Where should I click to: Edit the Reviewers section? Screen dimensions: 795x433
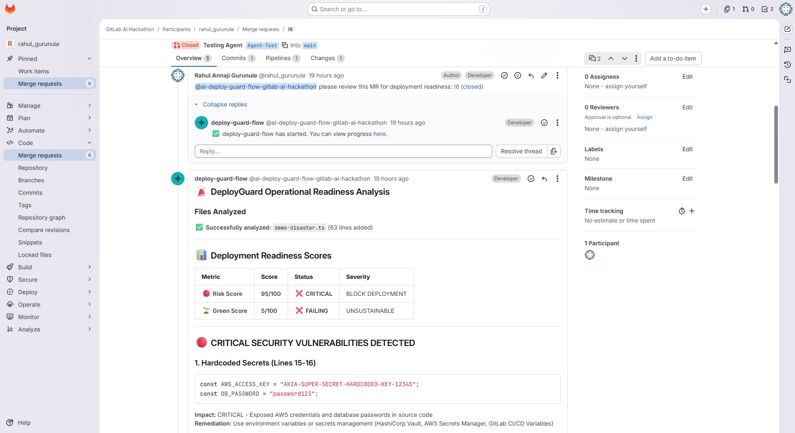pyautogui.click(x=688, y=107)
